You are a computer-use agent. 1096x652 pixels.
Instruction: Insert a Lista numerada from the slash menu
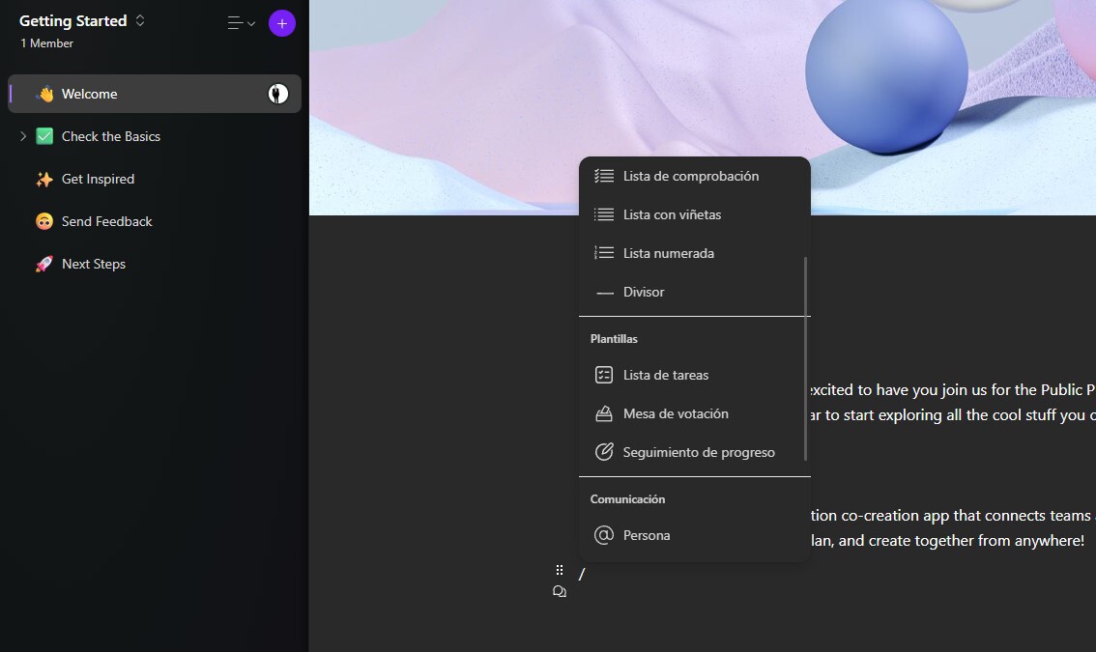[x=669, y=252]
